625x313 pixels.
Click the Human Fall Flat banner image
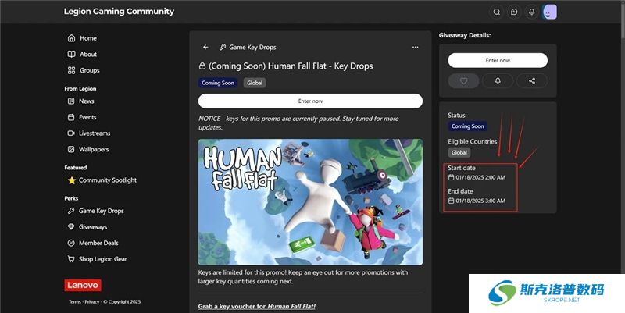(x=310, y=202)
